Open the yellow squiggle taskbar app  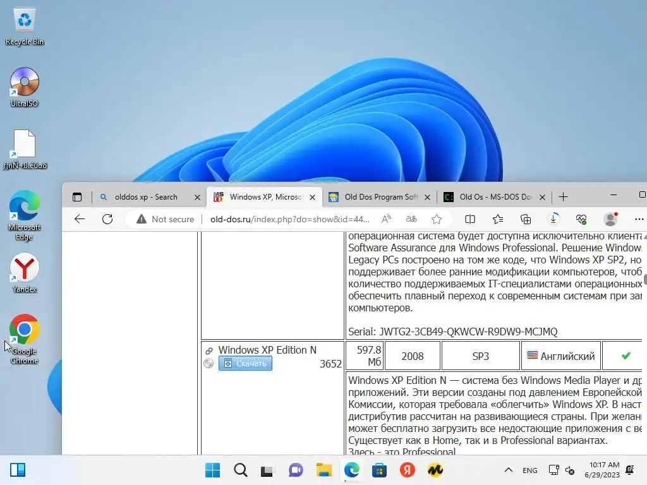point(435,470)
